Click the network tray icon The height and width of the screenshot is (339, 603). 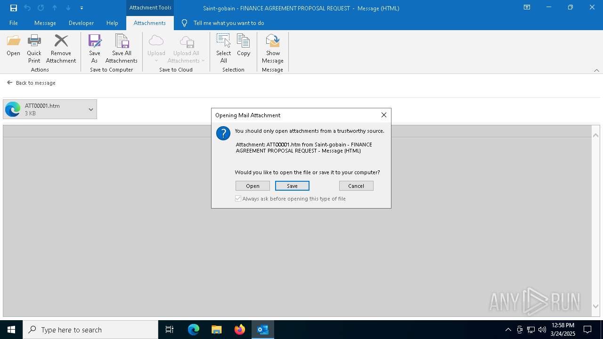click(x=531, y=330)
